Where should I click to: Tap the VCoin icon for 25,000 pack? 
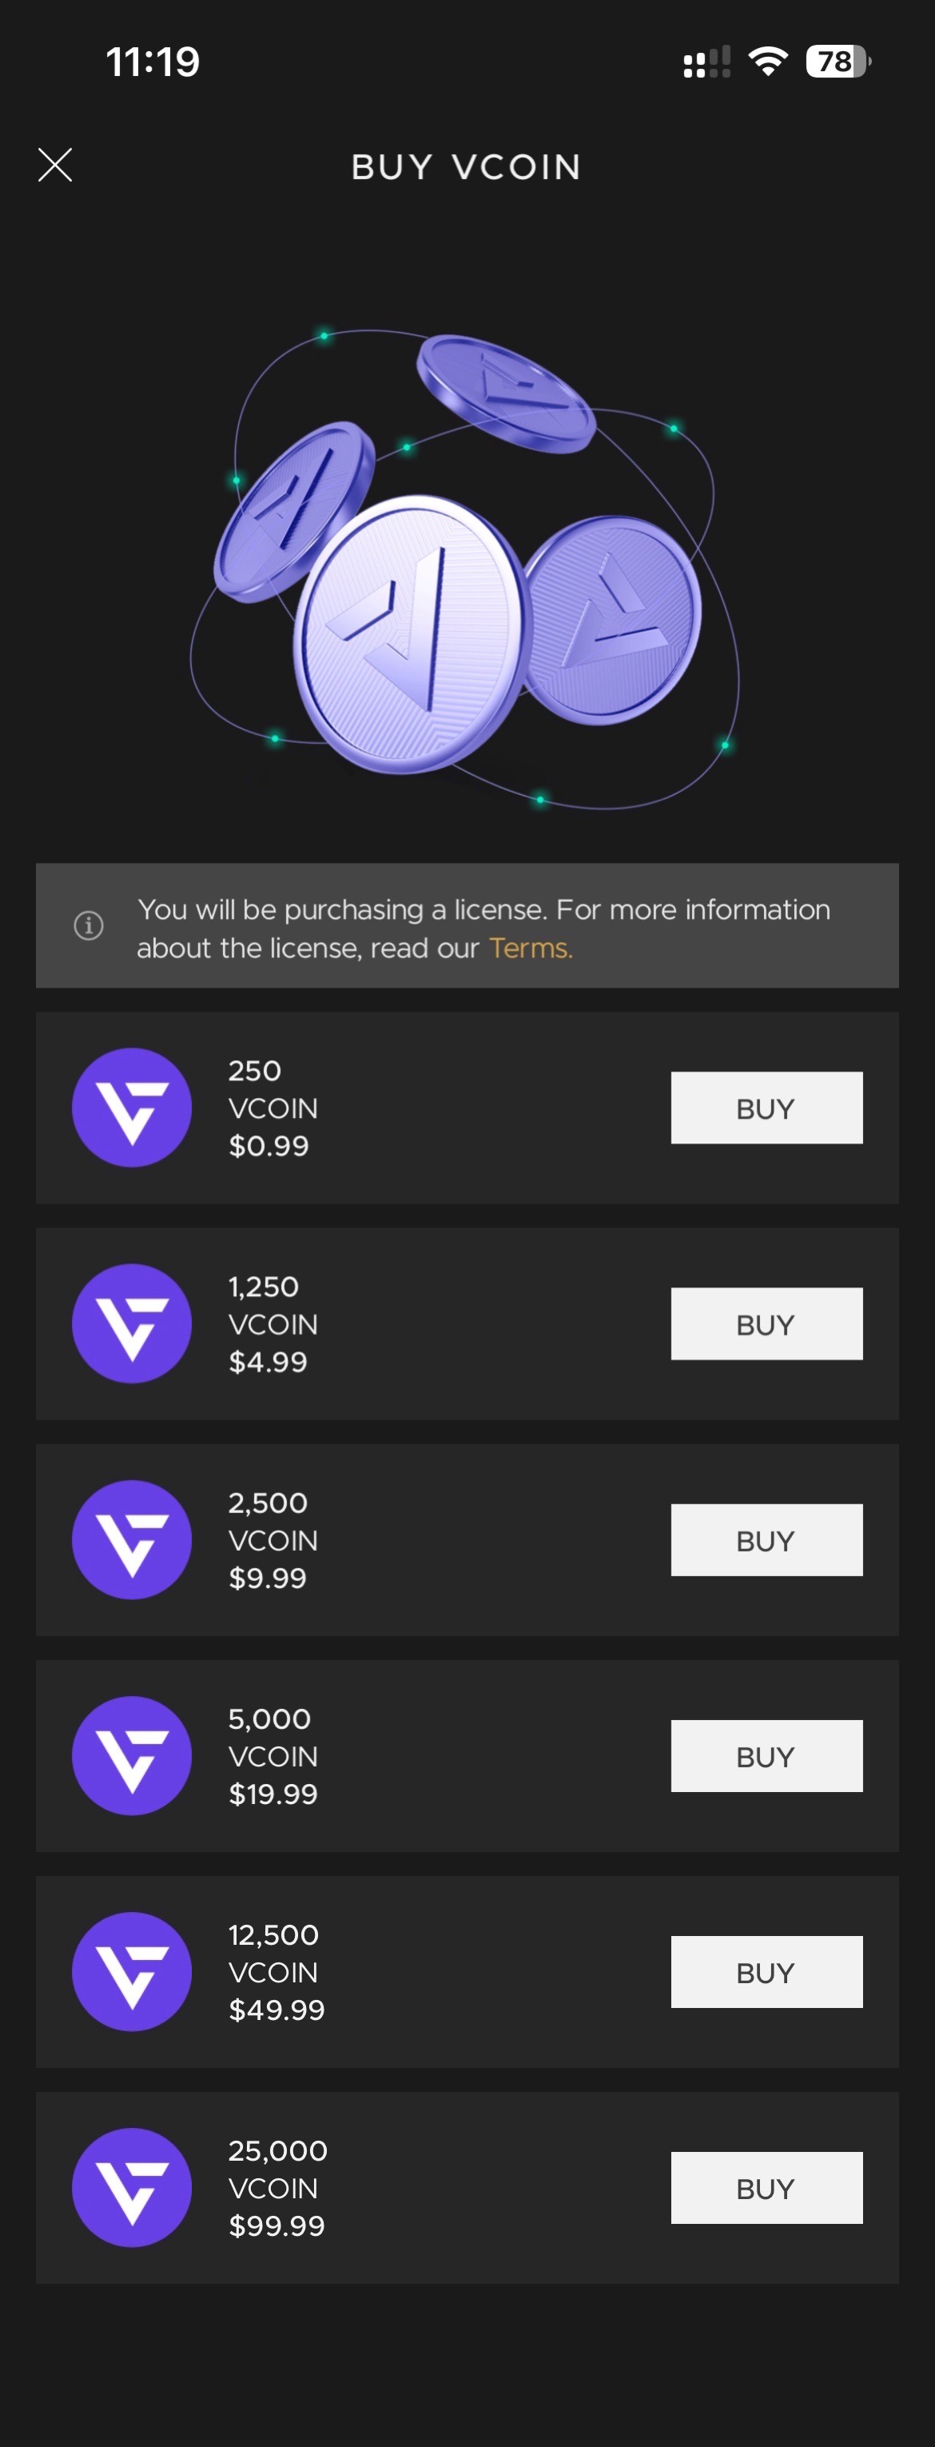tap(132, 2188)
